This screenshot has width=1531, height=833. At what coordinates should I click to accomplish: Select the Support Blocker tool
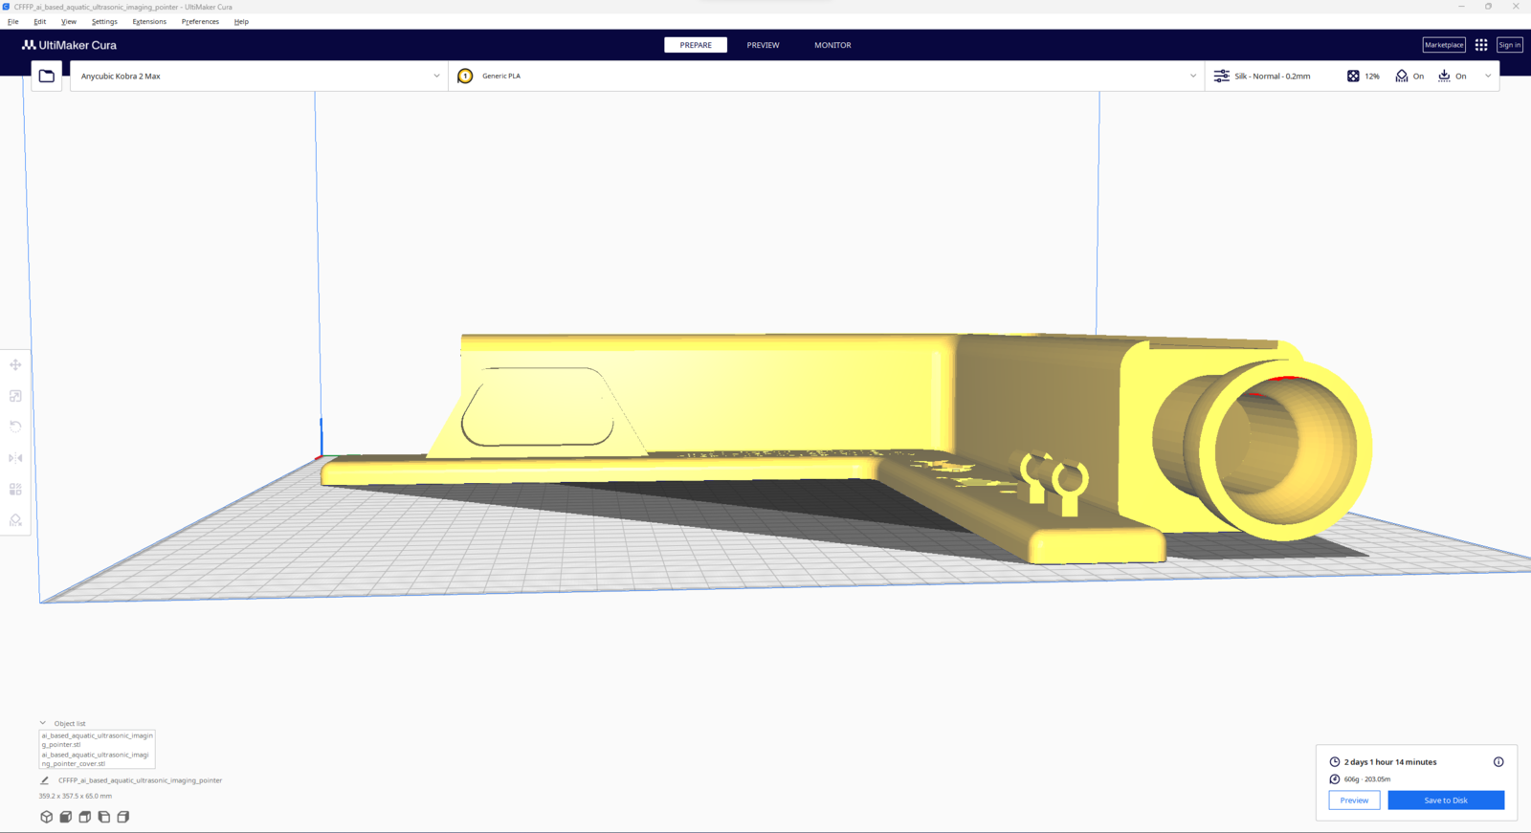coord(15,520)
